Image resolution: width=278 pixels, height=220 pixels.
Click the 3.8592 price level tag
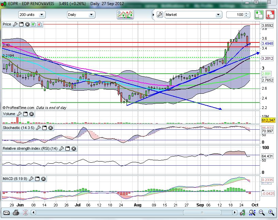[x=267, y=25]
